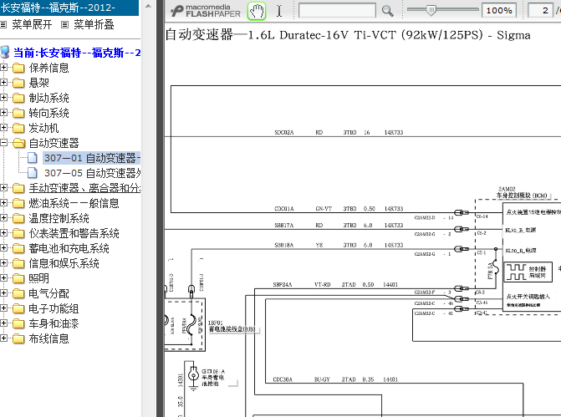
Task: Select the 仪表装置和警告系统 item
Action: pyautogui.click(x=74, y=233)
